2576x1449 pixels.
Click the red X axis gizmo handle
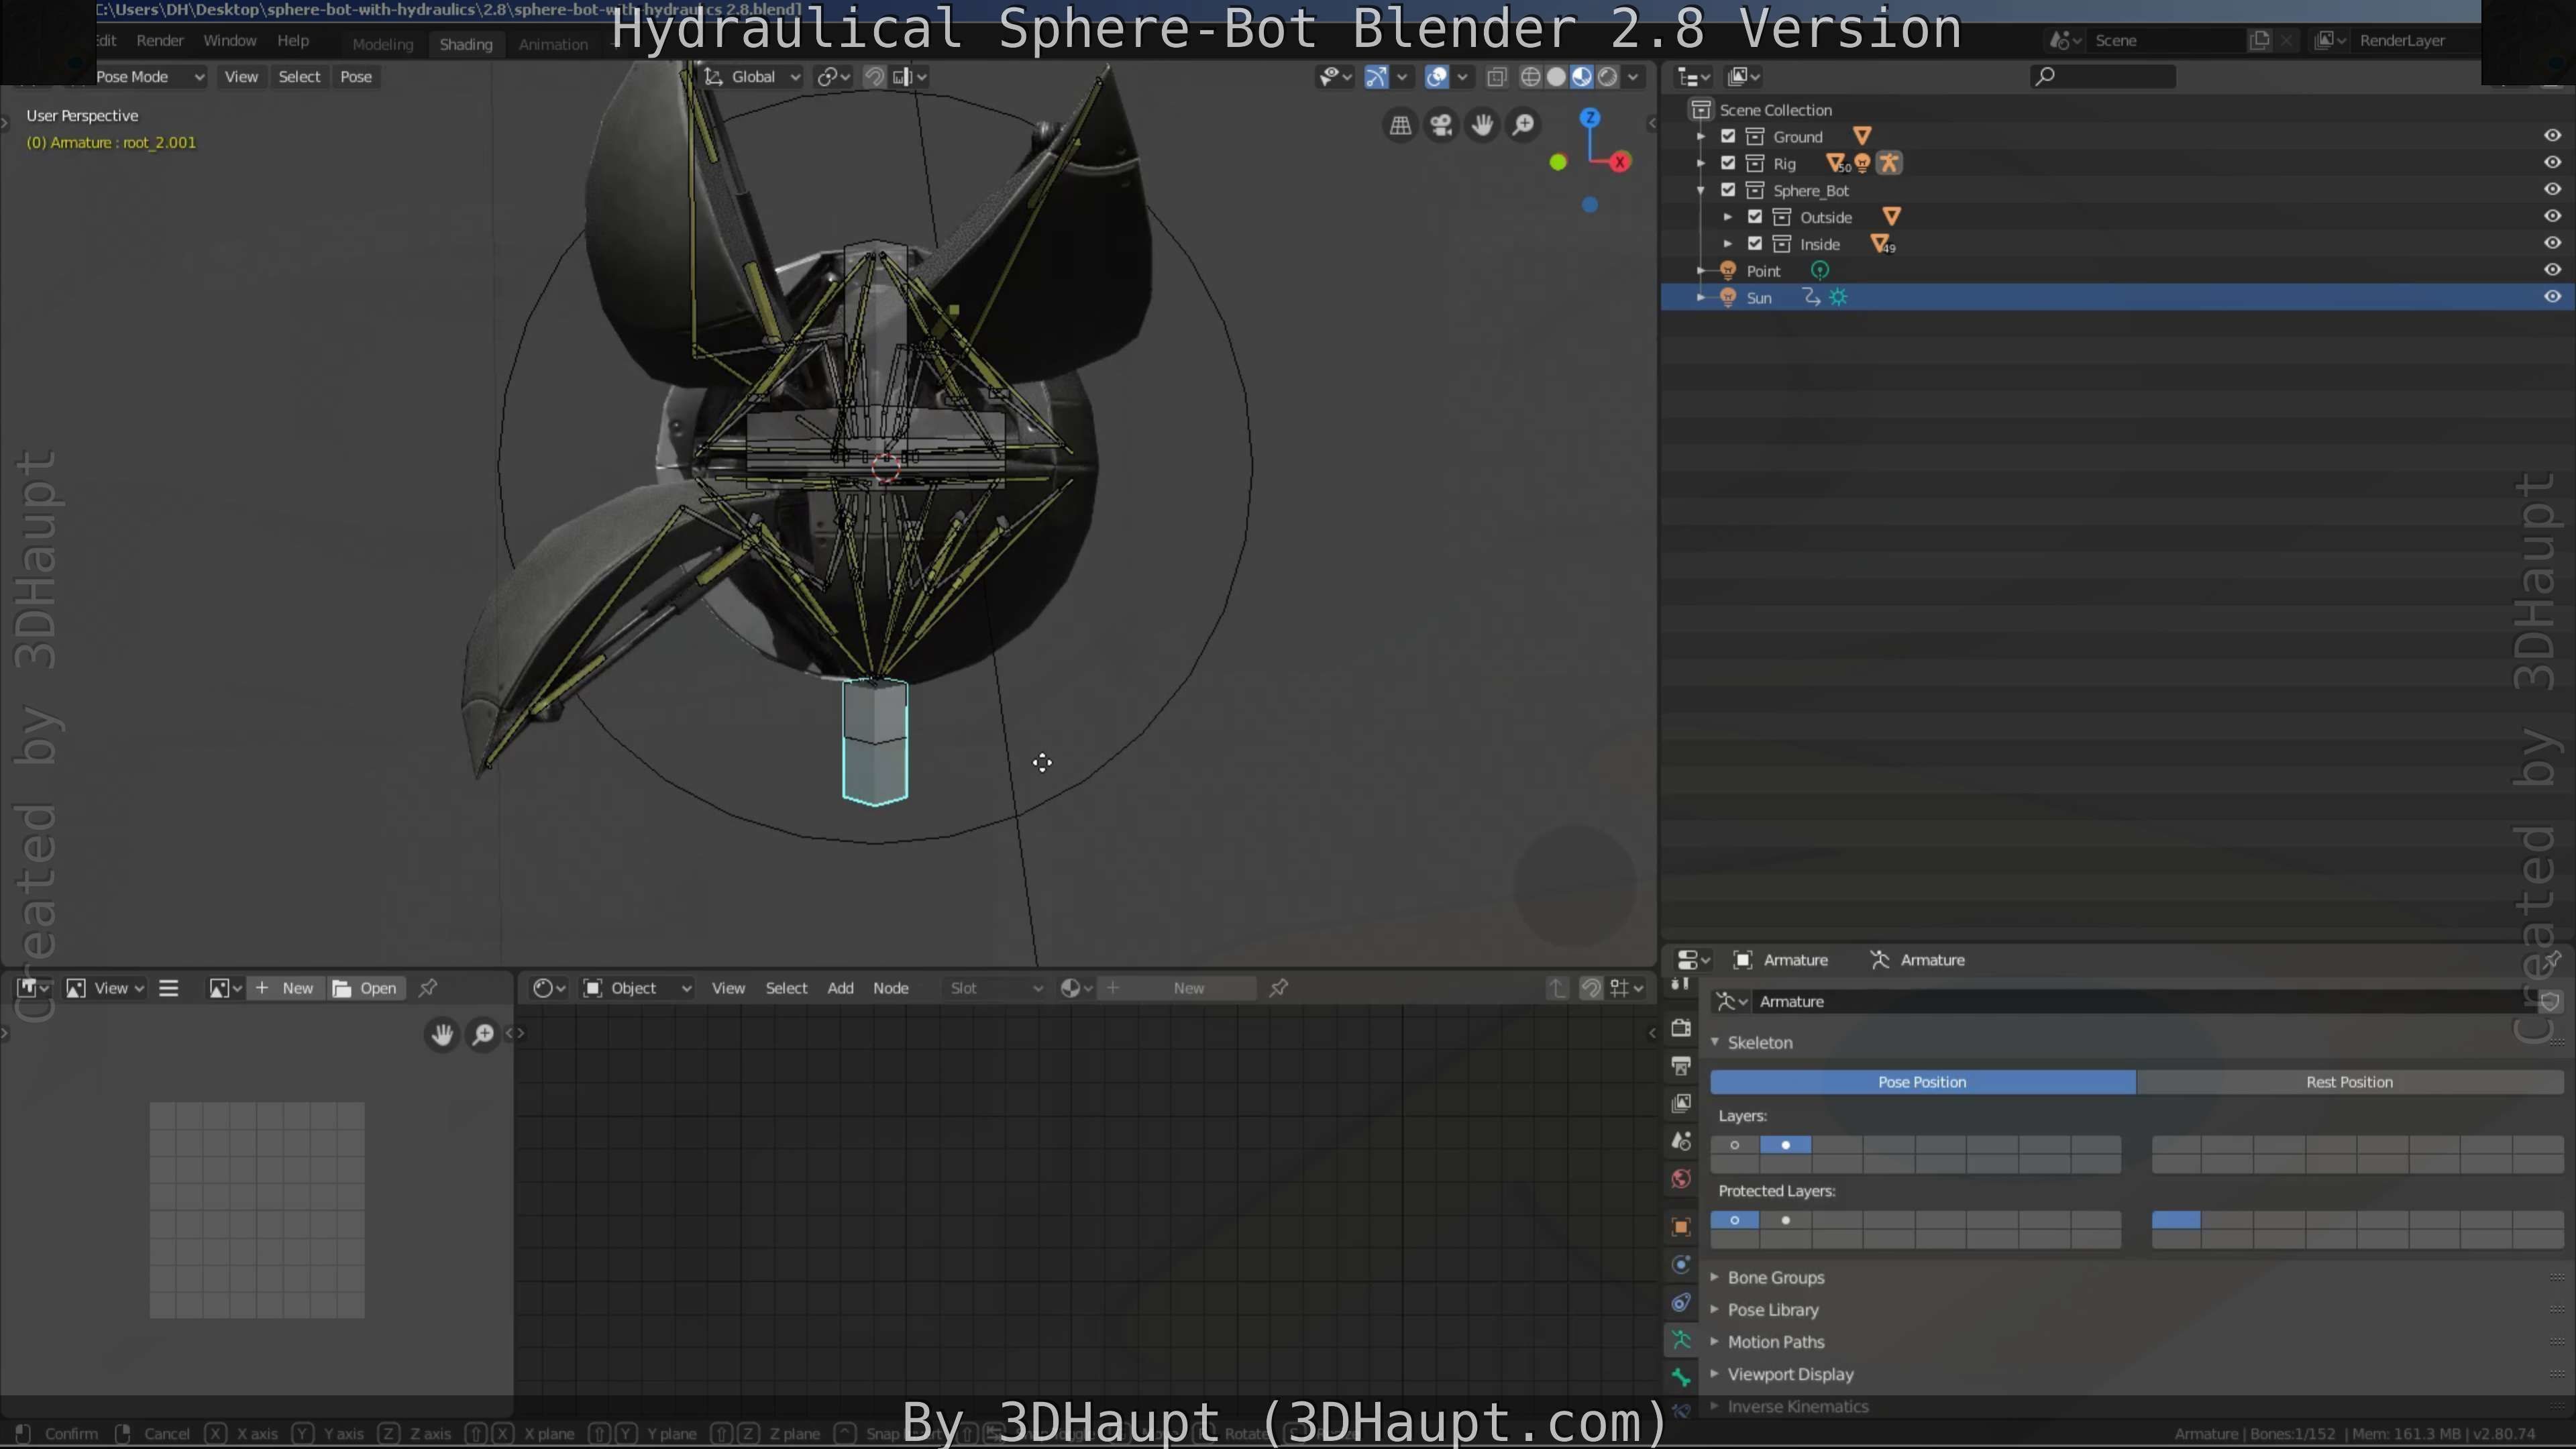[x=1620, y=162]
